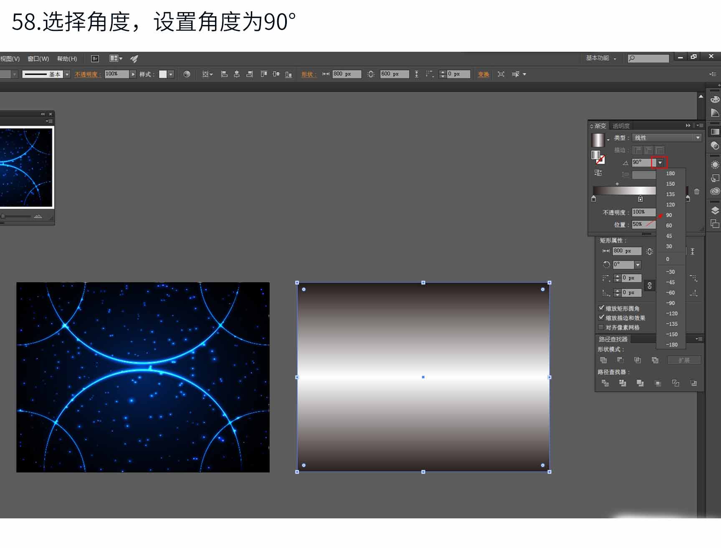Open the rectangle rotation 0° dropdown
721x548 pixels.
point(638,265)
